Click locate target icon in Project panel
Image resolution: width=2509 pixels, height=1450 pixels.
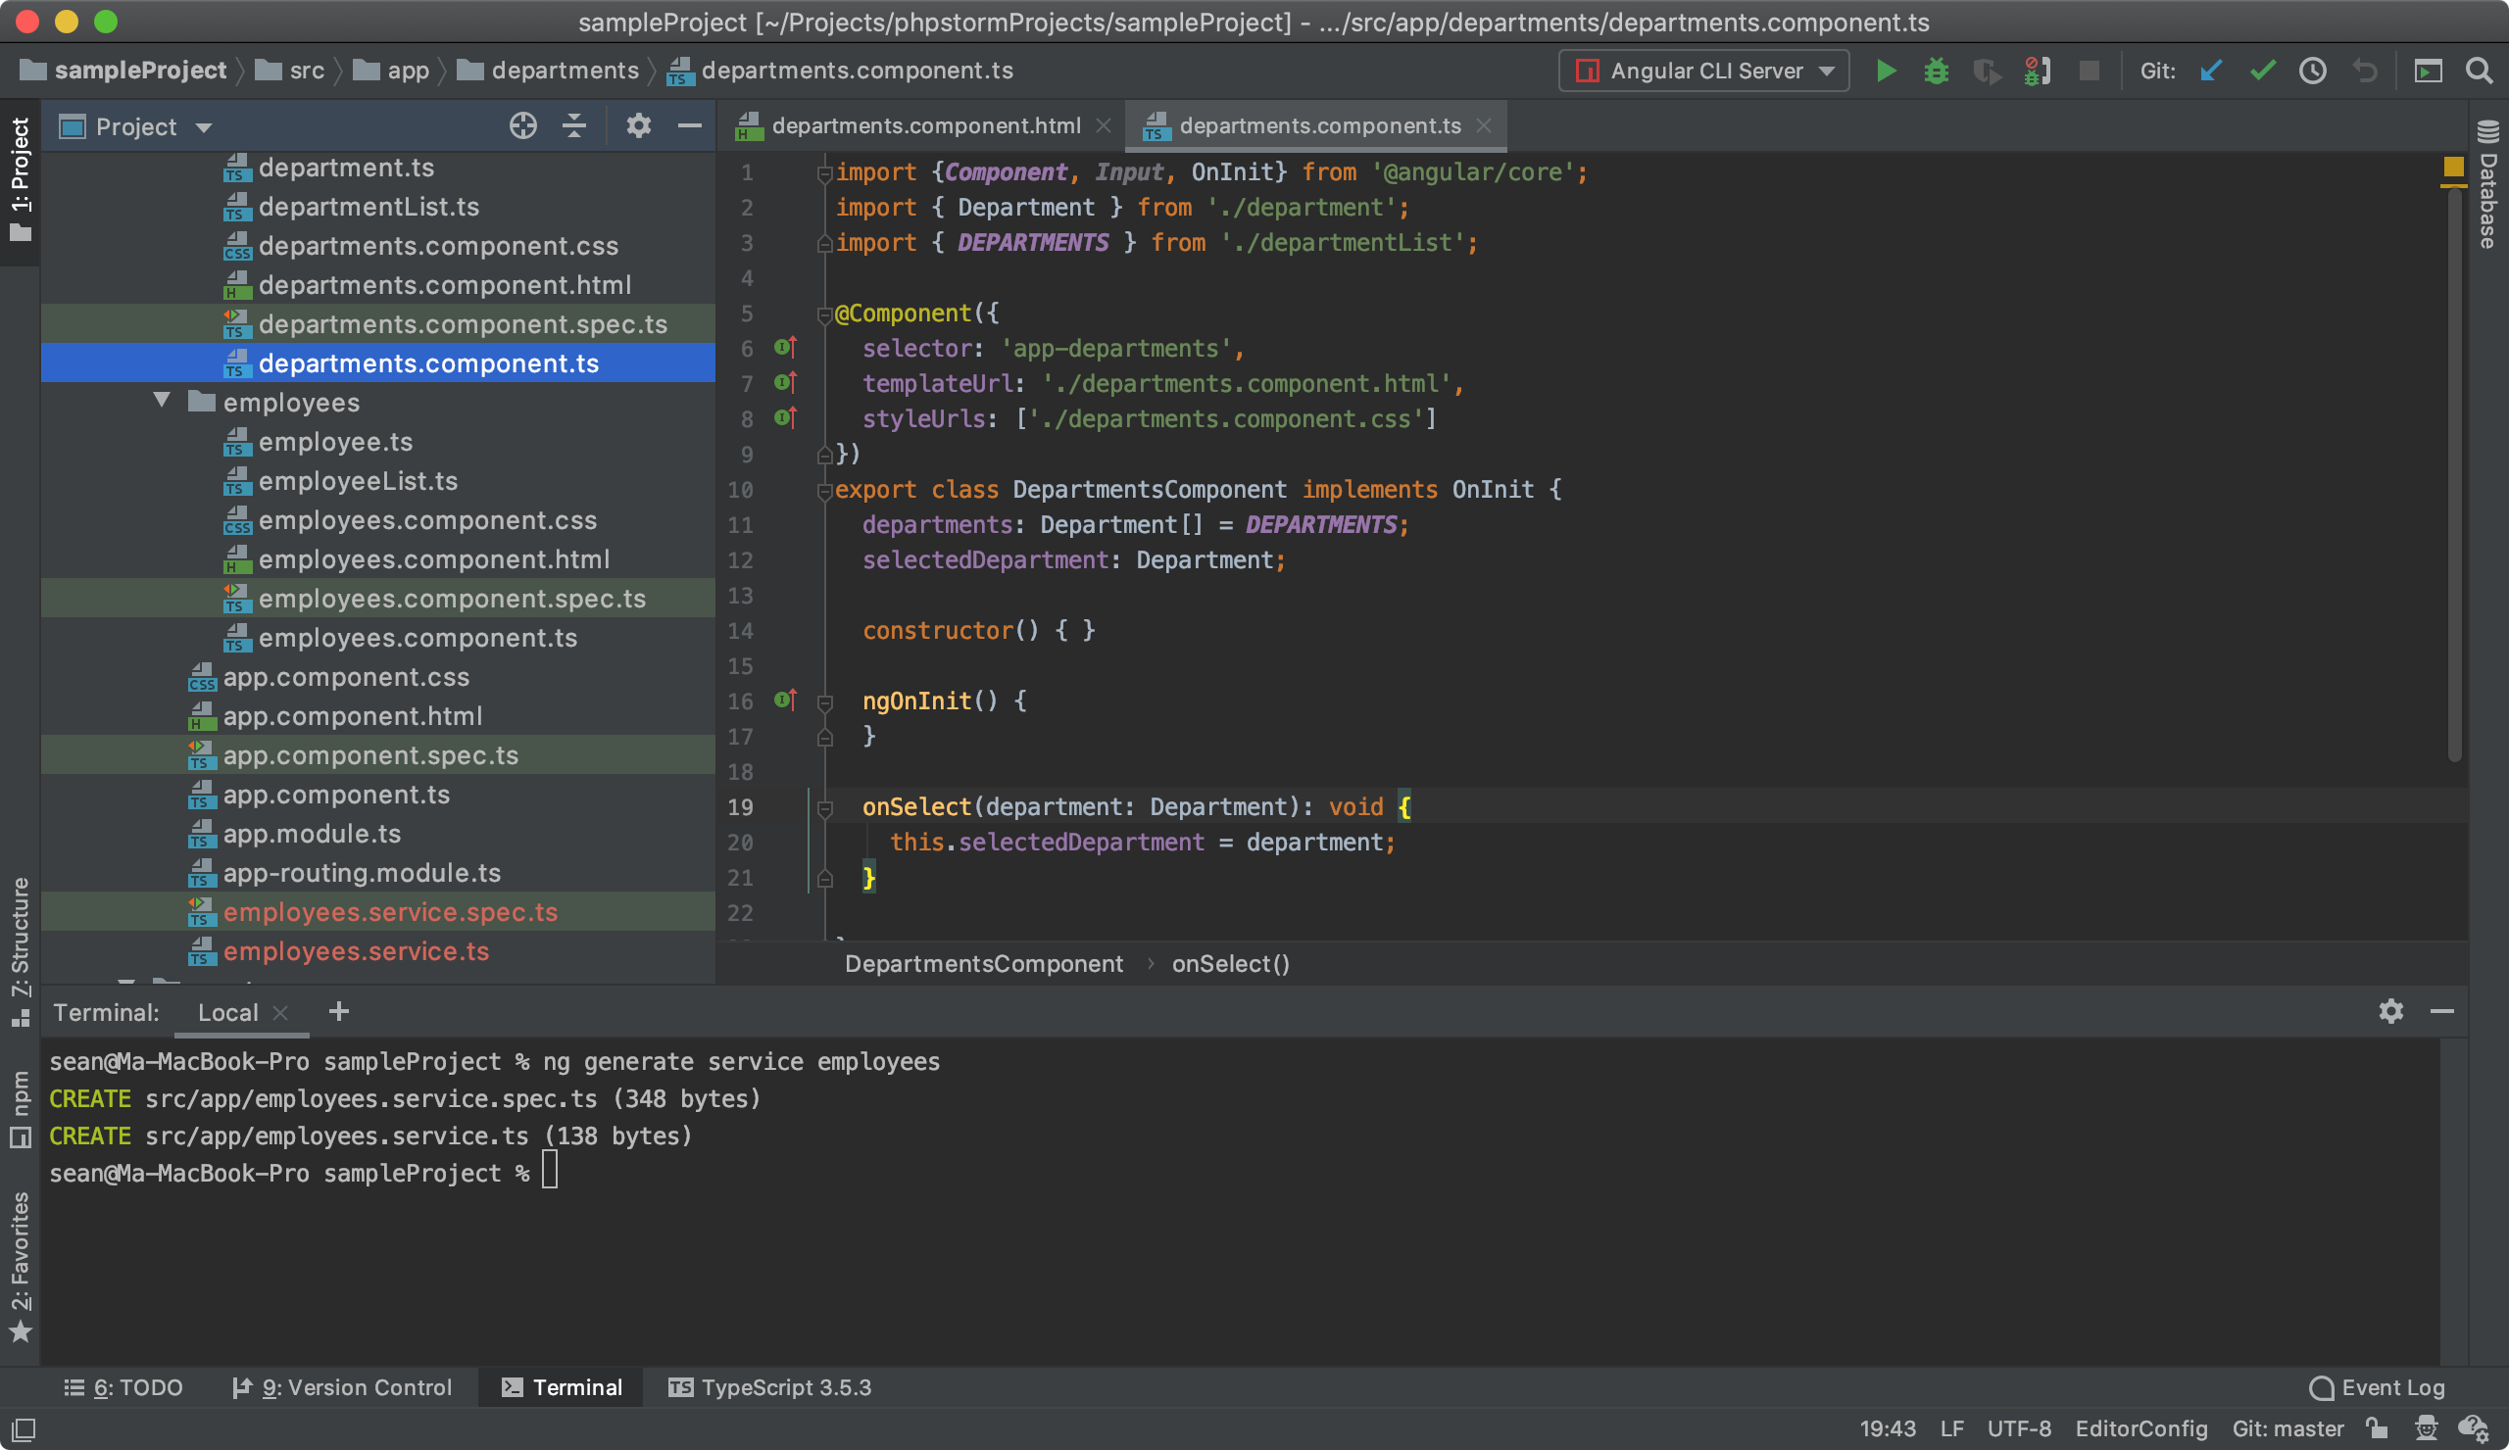522,126
